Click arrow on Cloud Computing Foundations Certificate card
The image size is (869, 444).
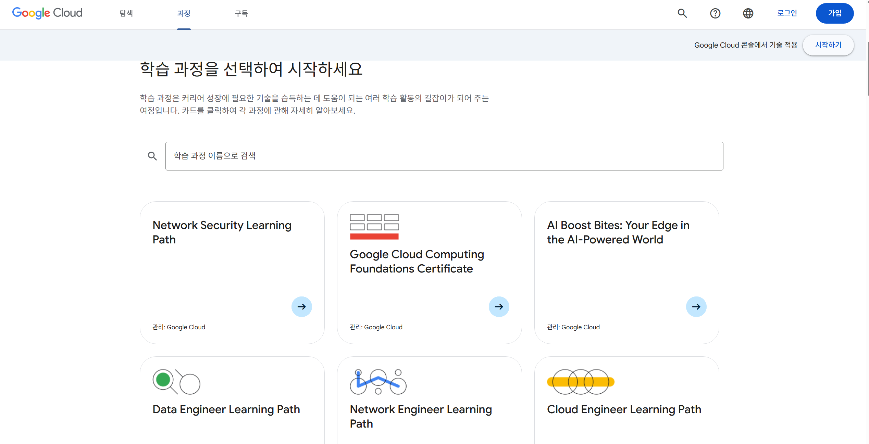[499, 306]
